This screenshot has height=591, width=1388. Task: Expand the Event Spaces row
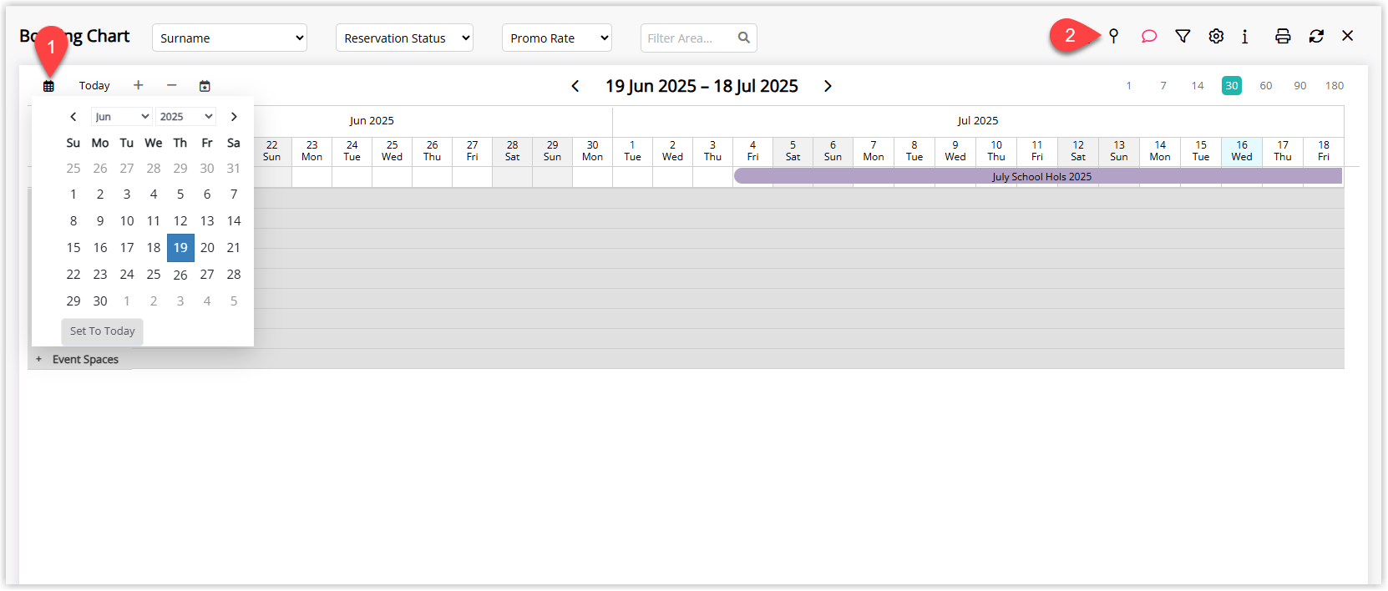point(38,359)
